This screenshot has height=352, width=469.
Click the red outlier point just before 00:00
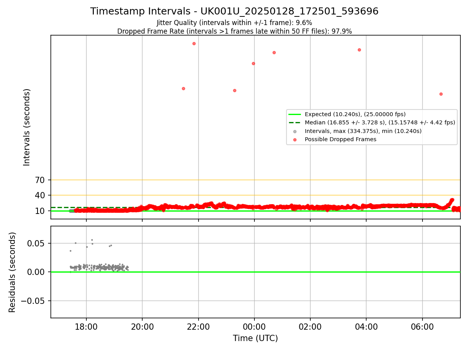click(253, 63)
